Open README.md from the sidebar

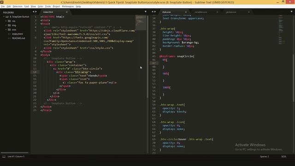[18, 38]
